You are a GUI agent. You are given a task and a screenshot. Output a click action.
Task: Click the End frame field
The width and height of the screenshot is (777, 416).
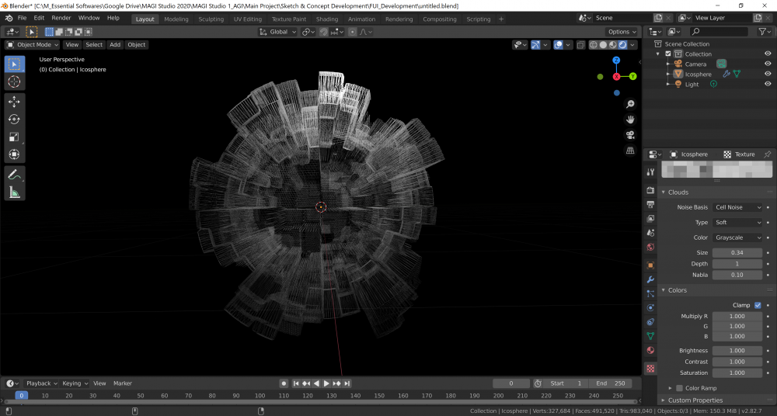(x=611, y=383)
